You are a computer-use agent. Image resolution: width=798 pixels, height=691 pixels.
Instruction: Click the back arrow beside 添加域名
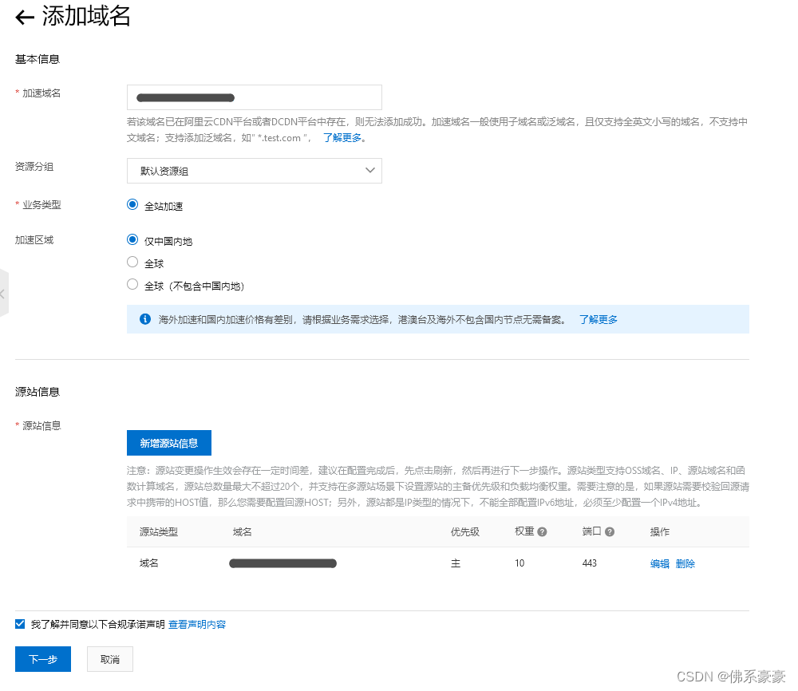click(23, 18)
